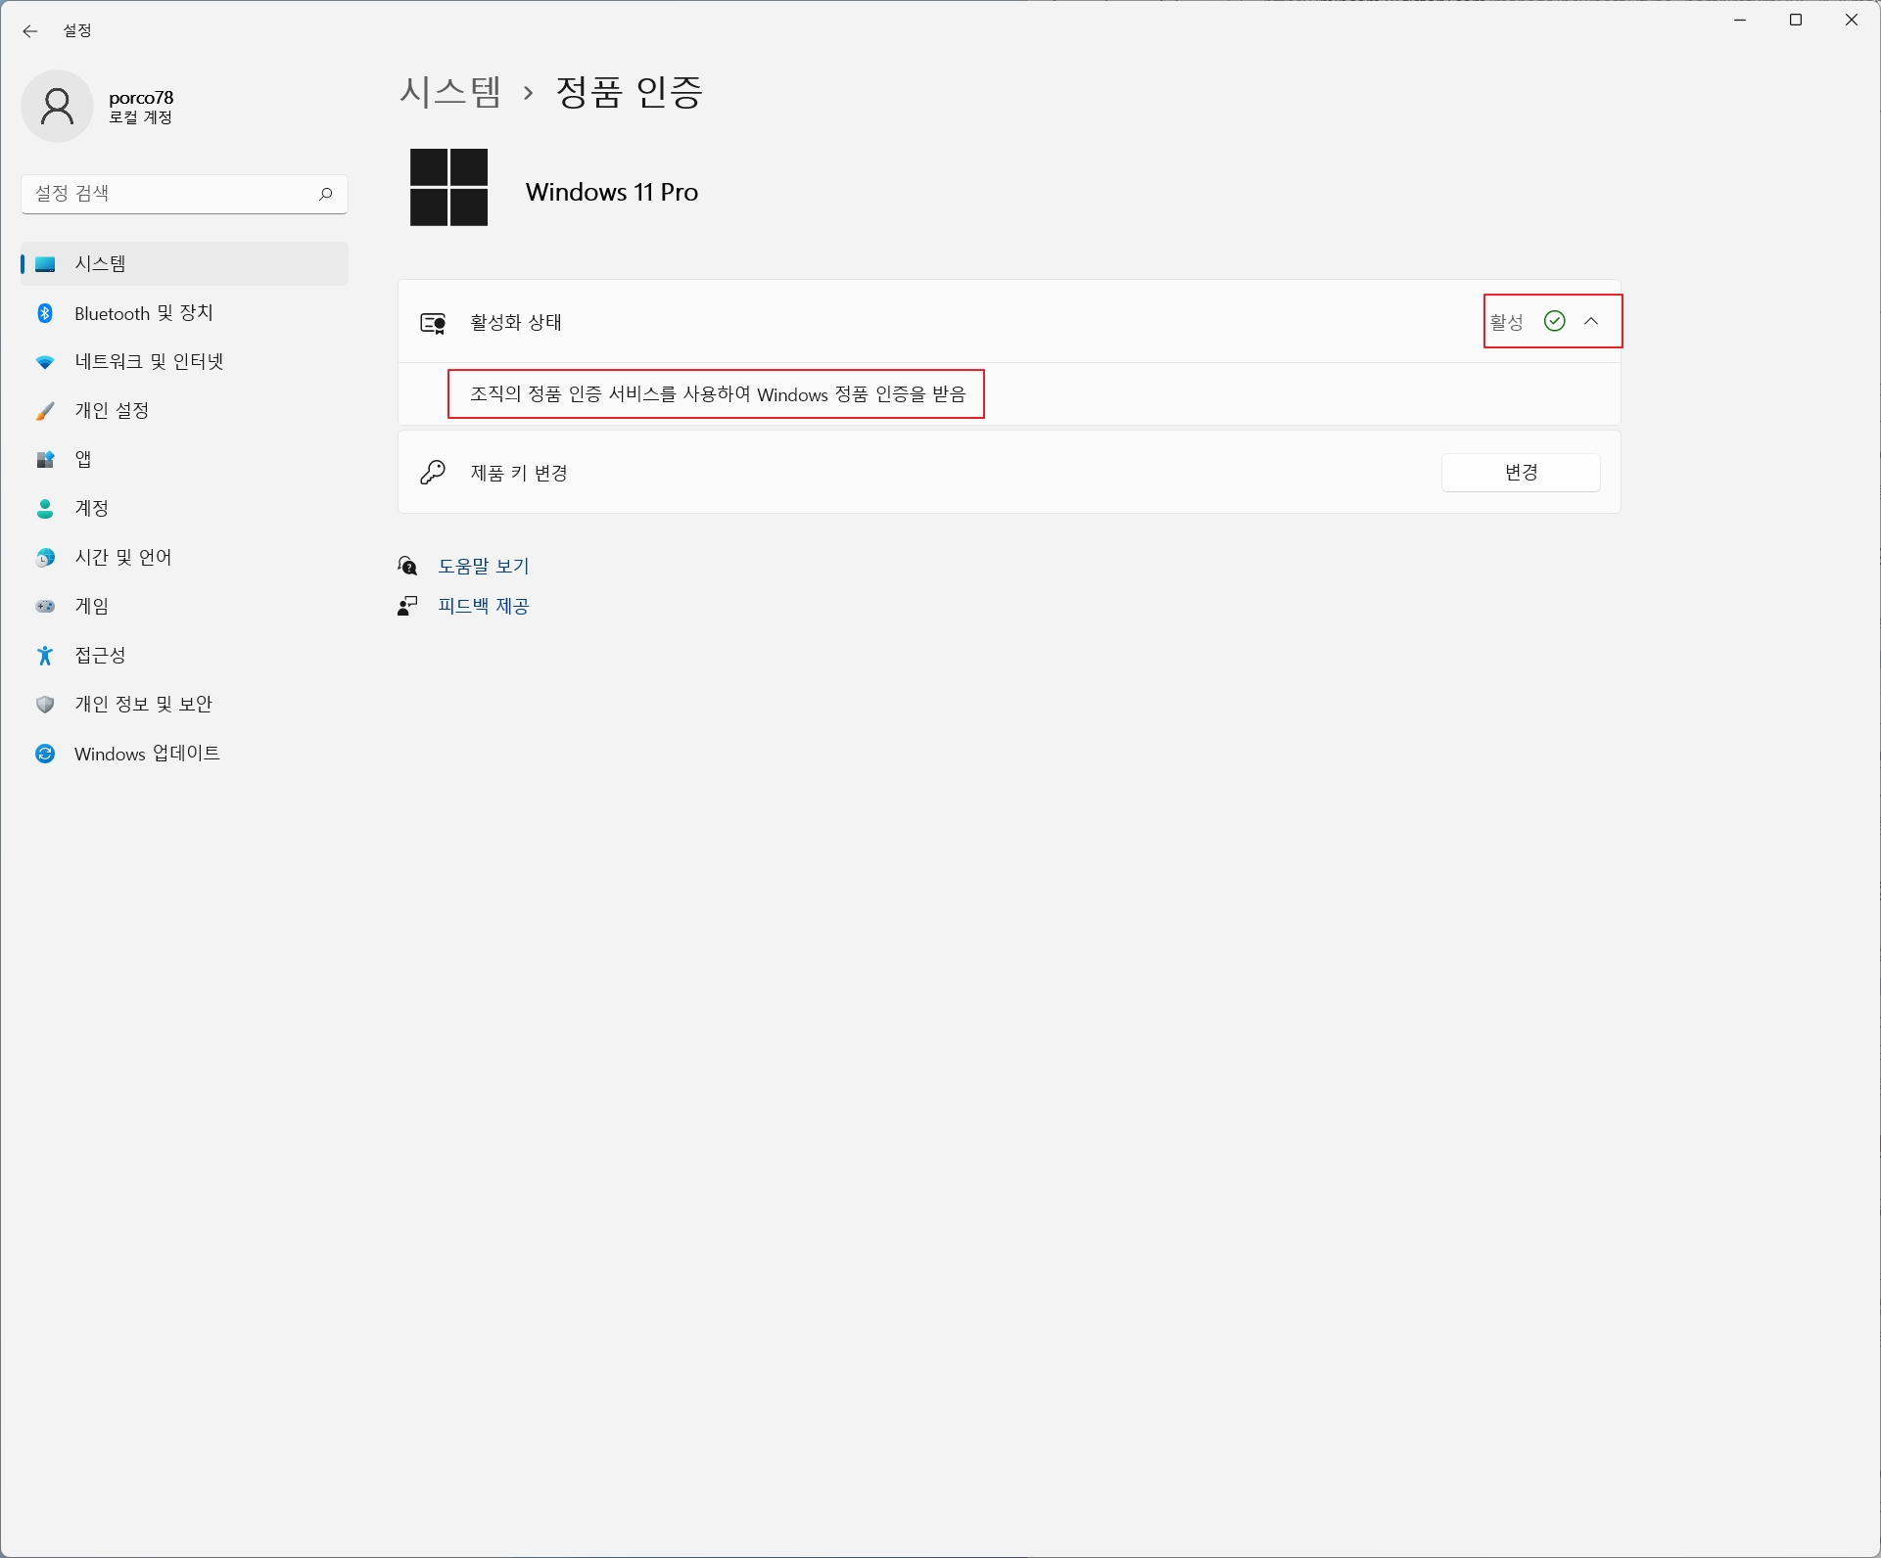Click 제품 키 변경 row label
This screenshot has height=1558, width=1881.
pyautogui.click(x=519, y=474)
